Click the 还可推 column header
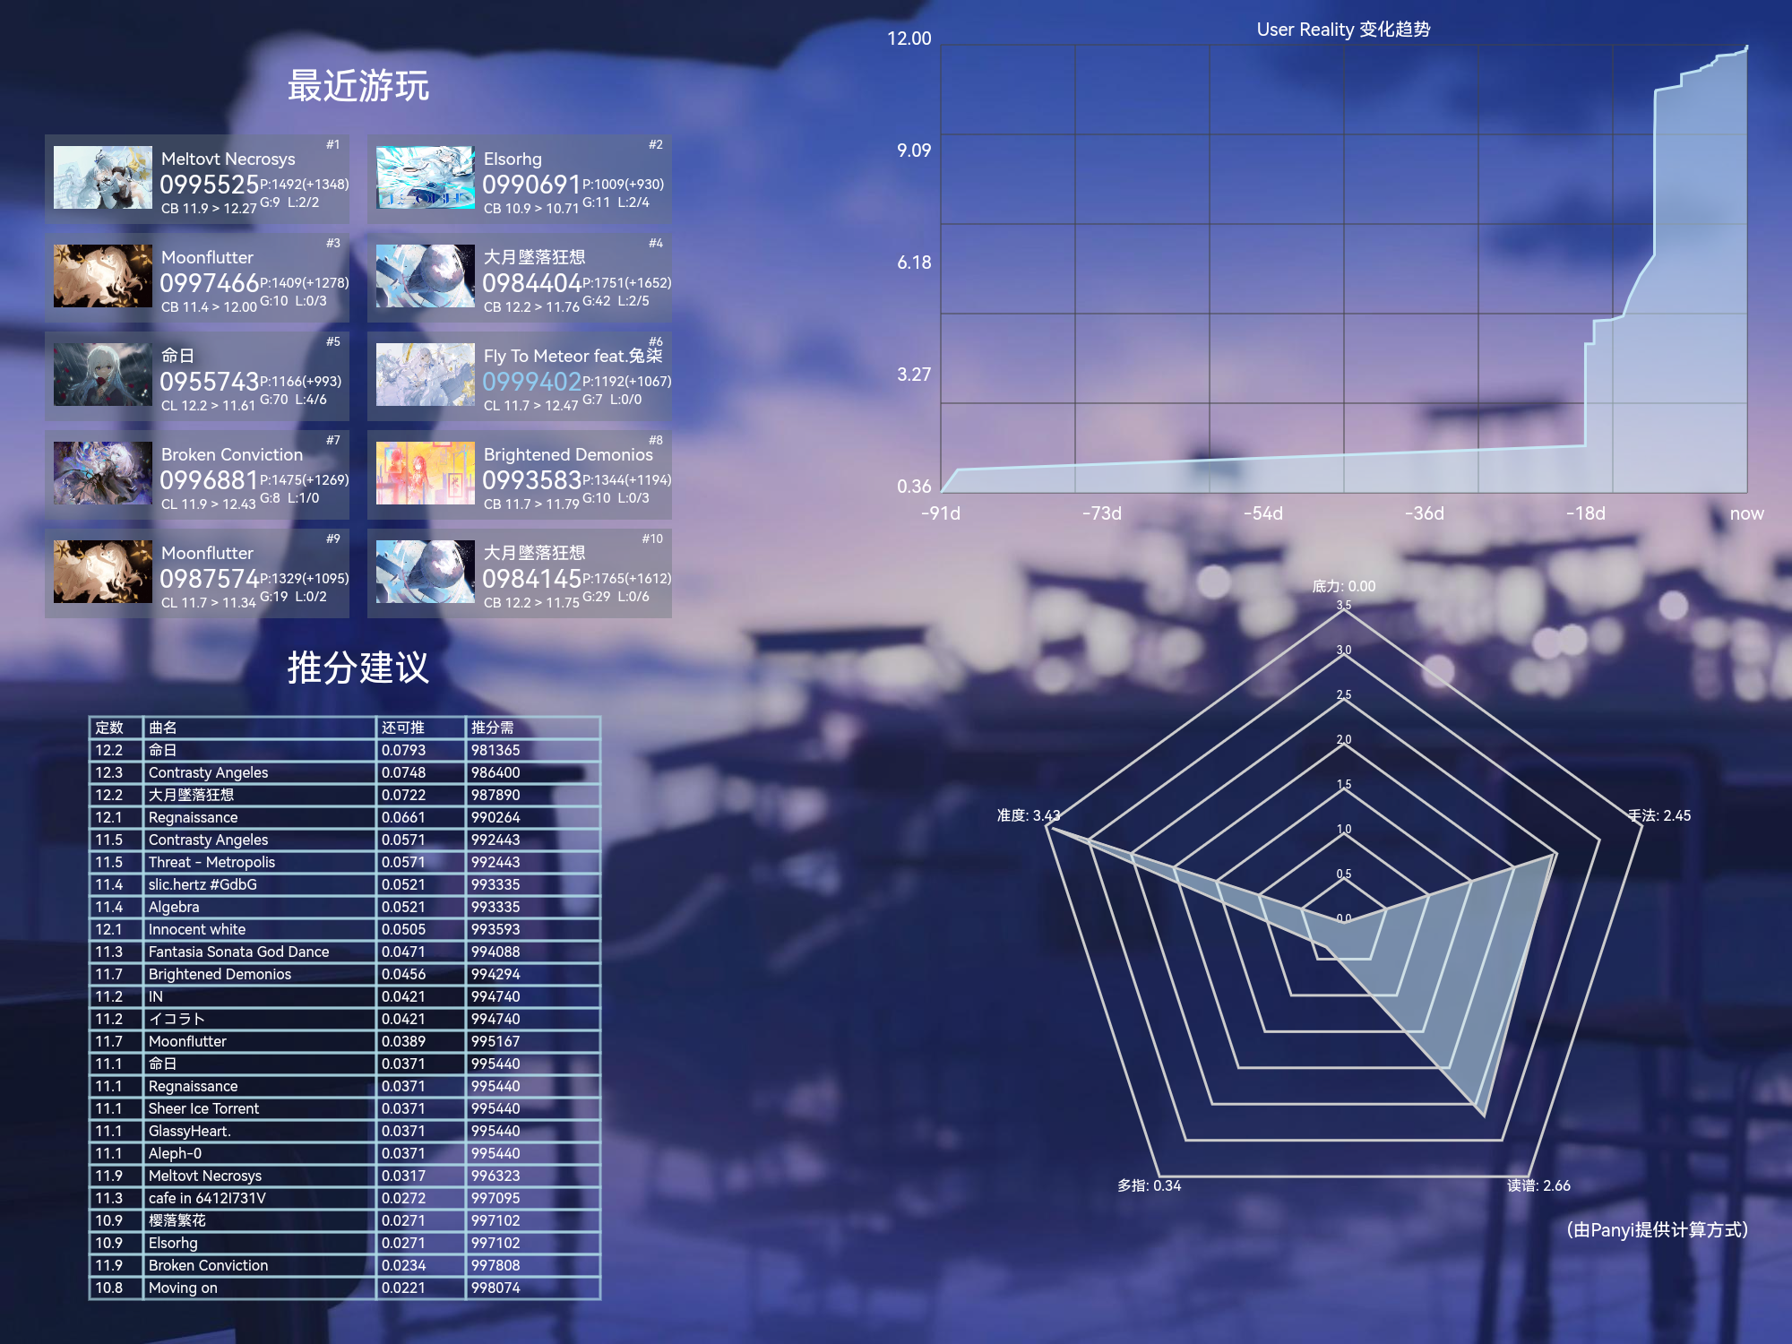 (x=402, y=728)
